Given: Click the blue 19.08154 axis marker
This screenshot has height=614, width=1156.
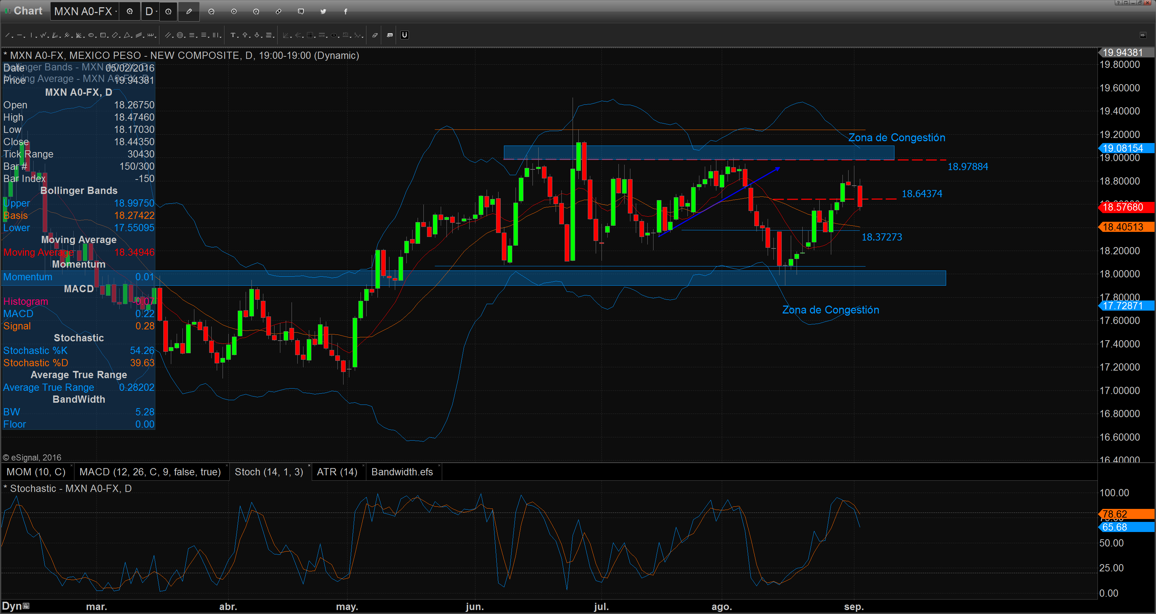Looking at the screenshot, I should point(1126,148).
